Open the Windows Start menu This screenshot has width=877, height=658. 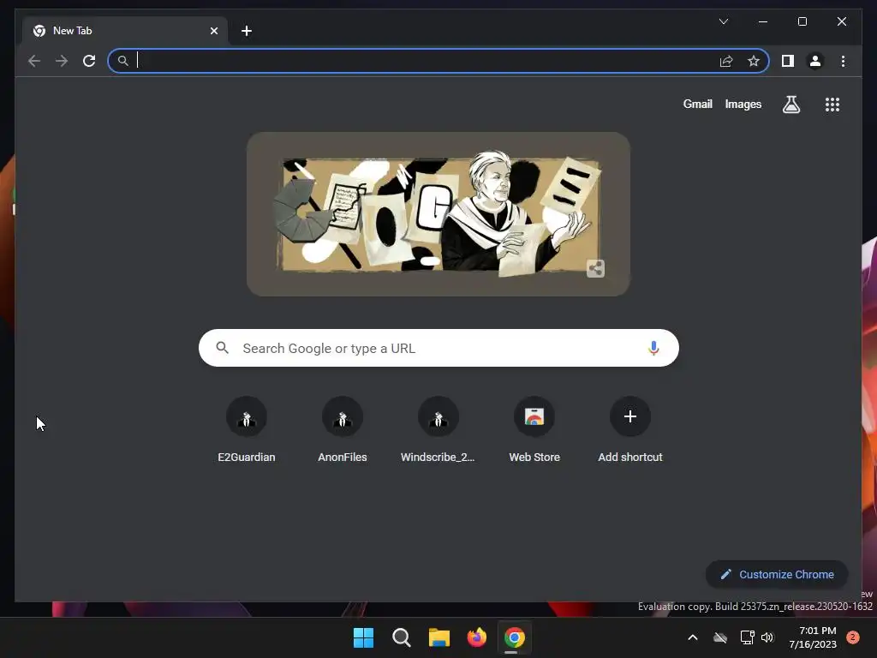tap(363, 637)
